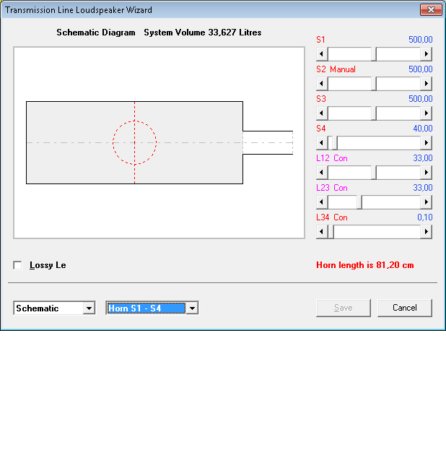Decrease S3 with left scroll arrow

tap(322, 113)
